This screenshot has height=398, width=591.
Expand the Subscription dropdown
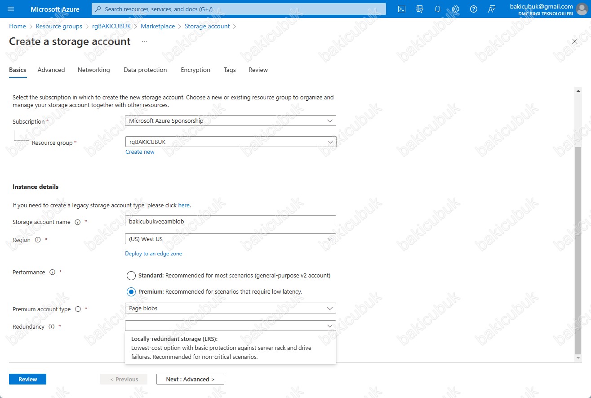click(231, 121)
